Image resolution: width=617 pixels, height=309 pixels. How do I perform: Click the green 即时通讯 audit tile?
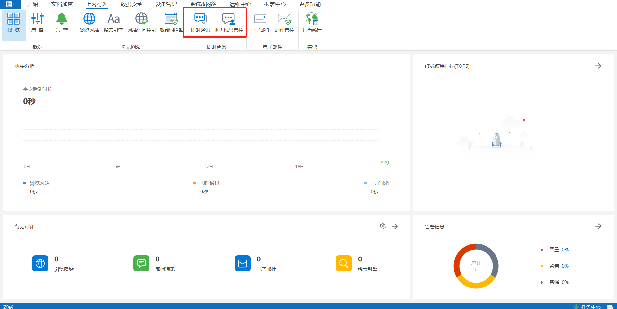tap(141, 263)
